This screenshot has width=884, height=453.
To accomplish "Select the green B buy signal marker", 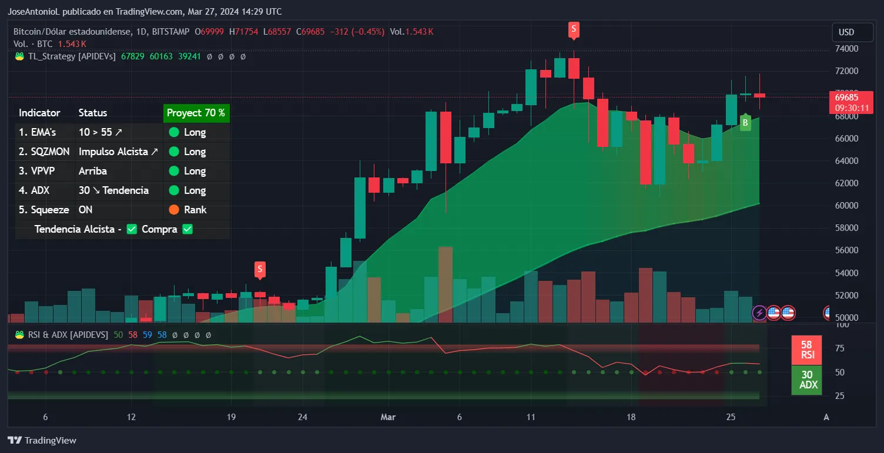I will point(745,122).
